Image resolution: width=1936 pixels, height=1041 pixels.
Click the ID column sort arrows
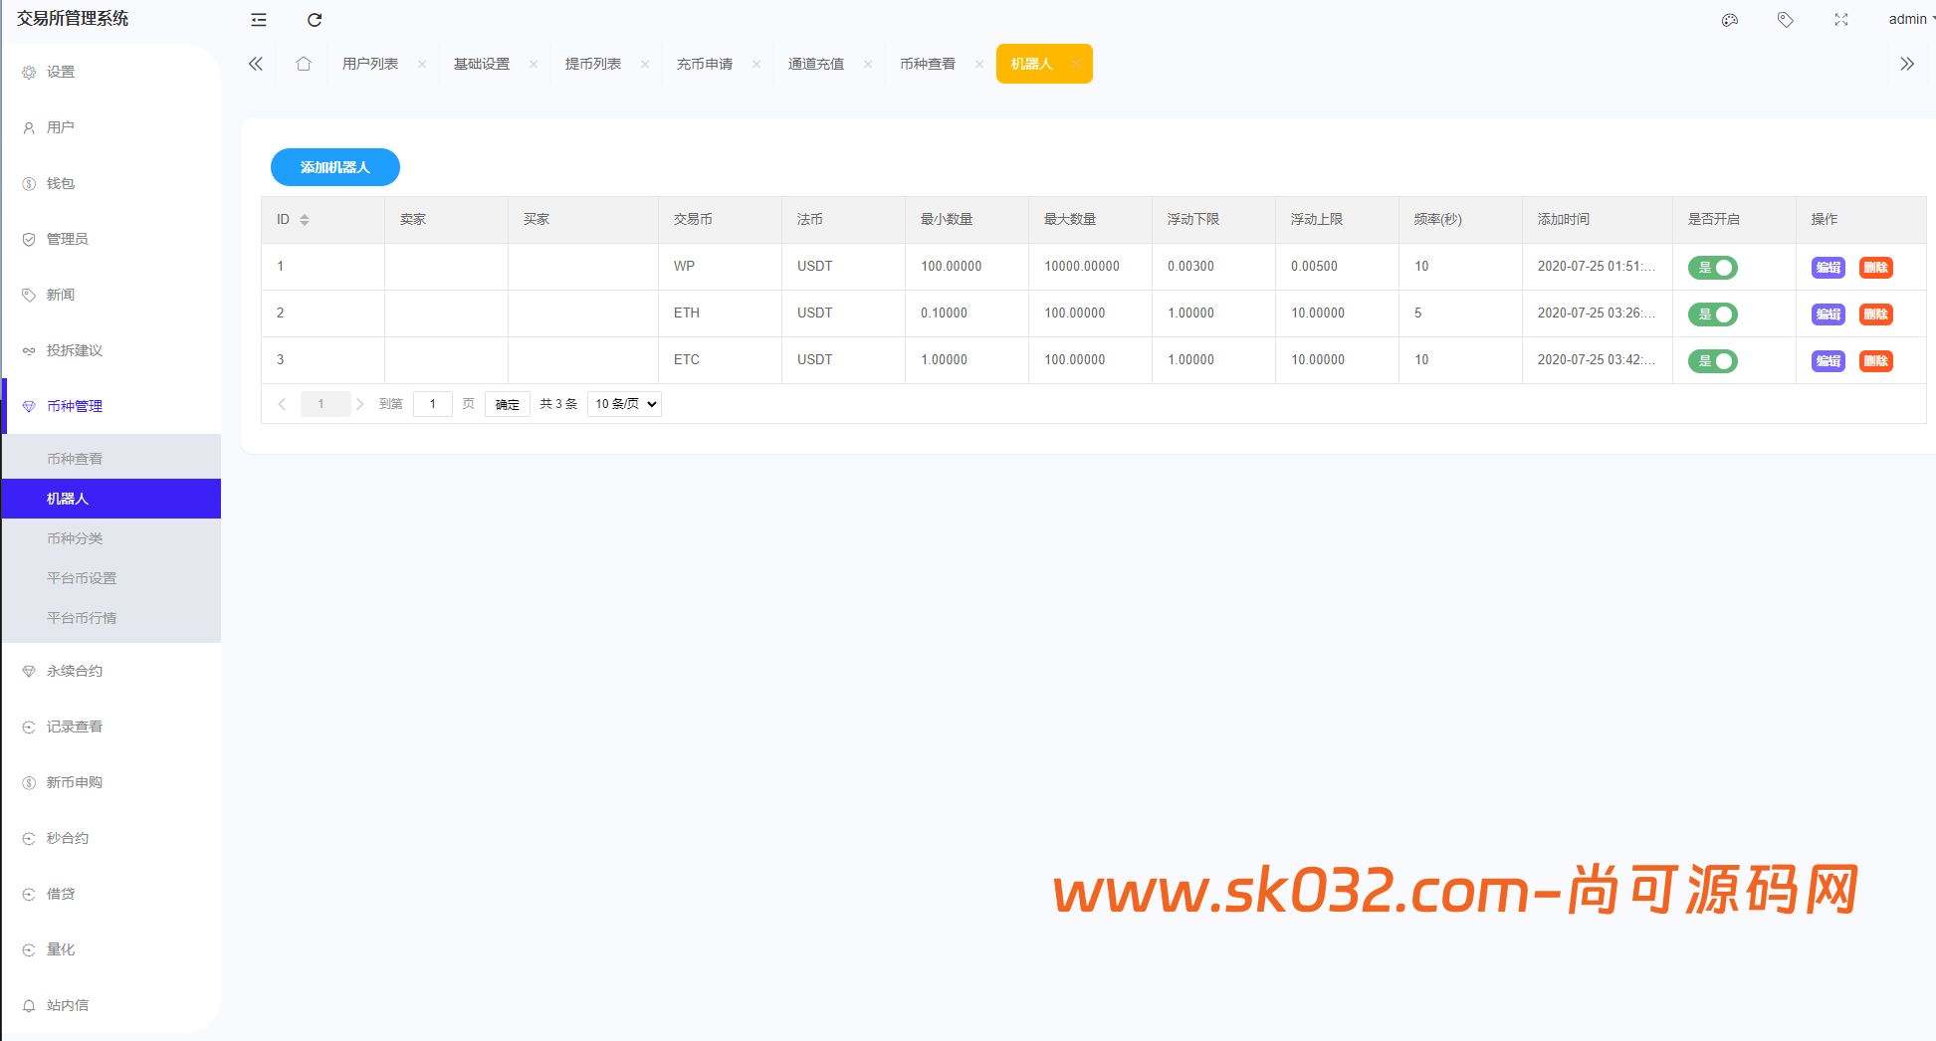(305, 219)
